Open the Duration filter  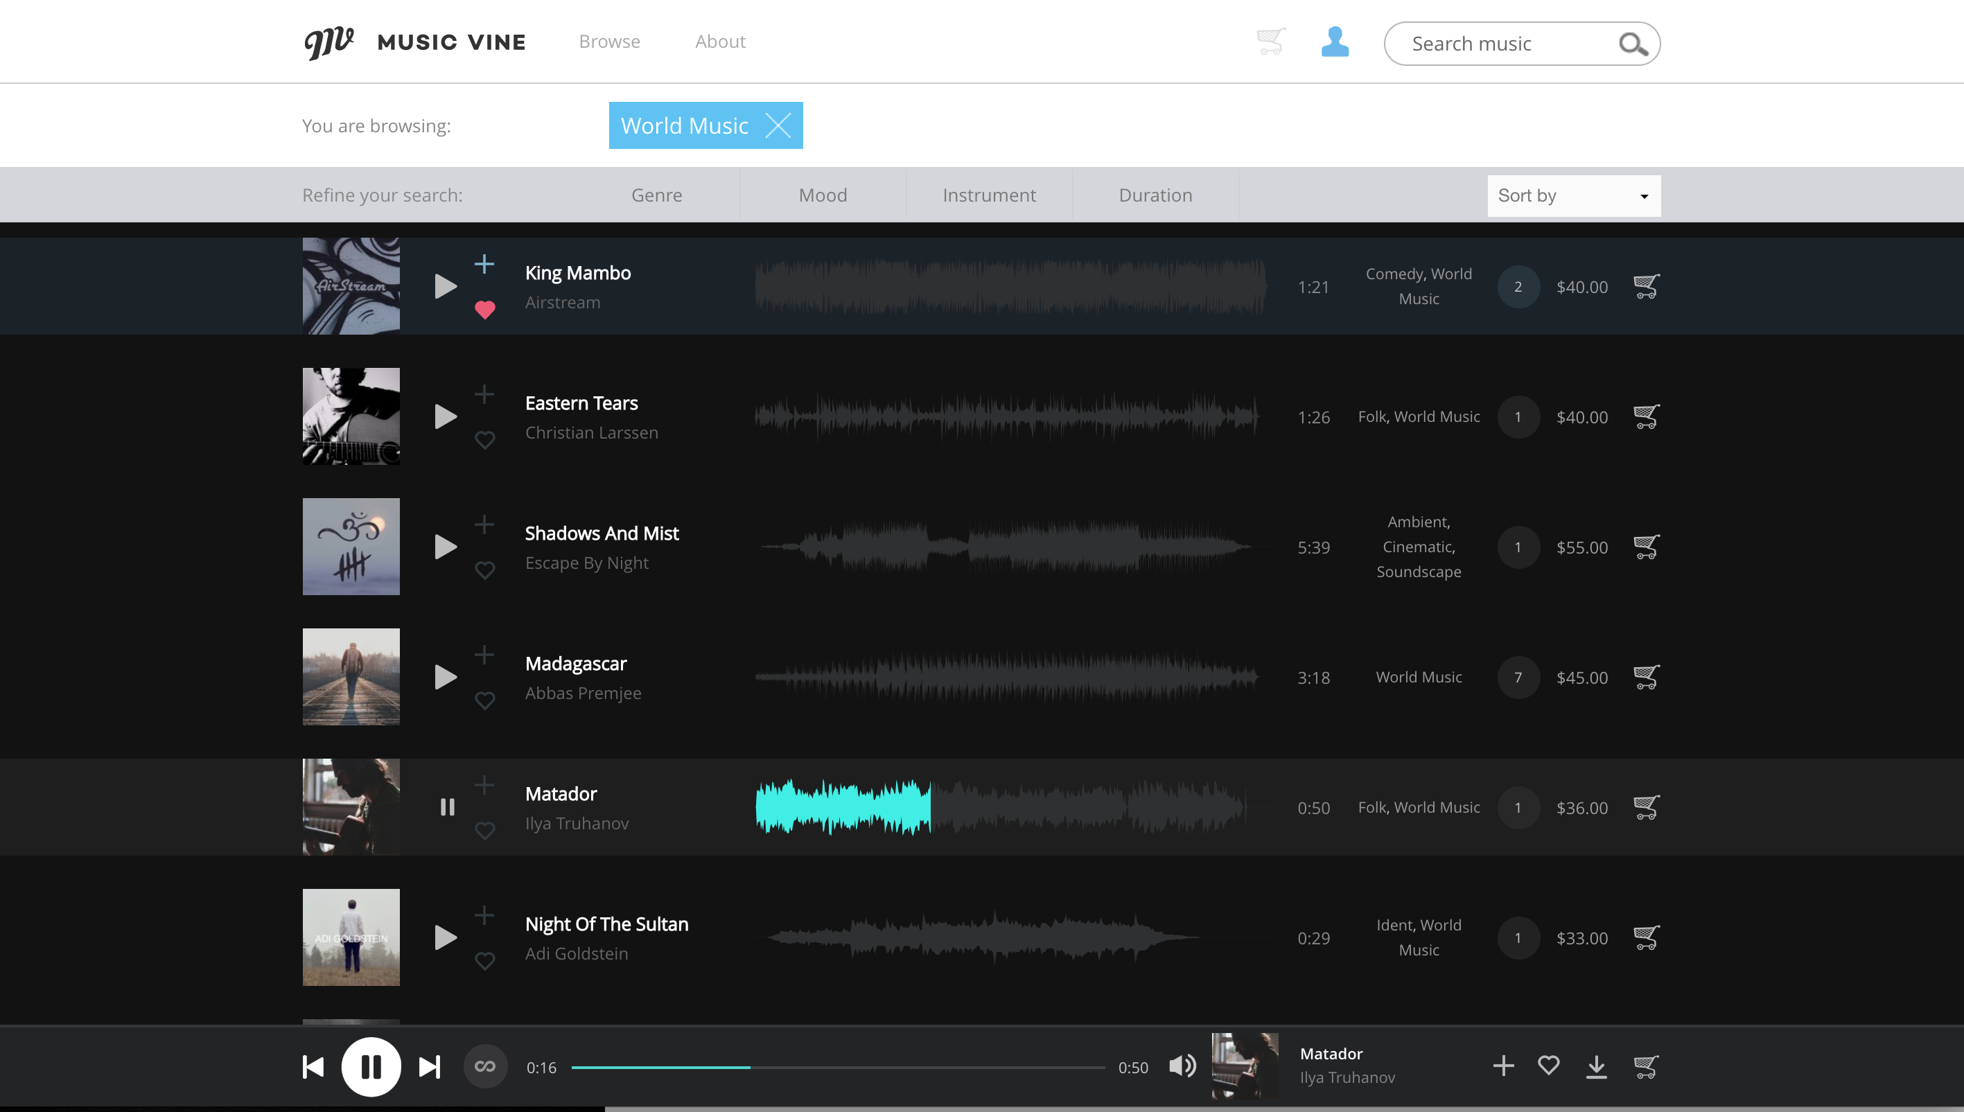click(1155, 195)
